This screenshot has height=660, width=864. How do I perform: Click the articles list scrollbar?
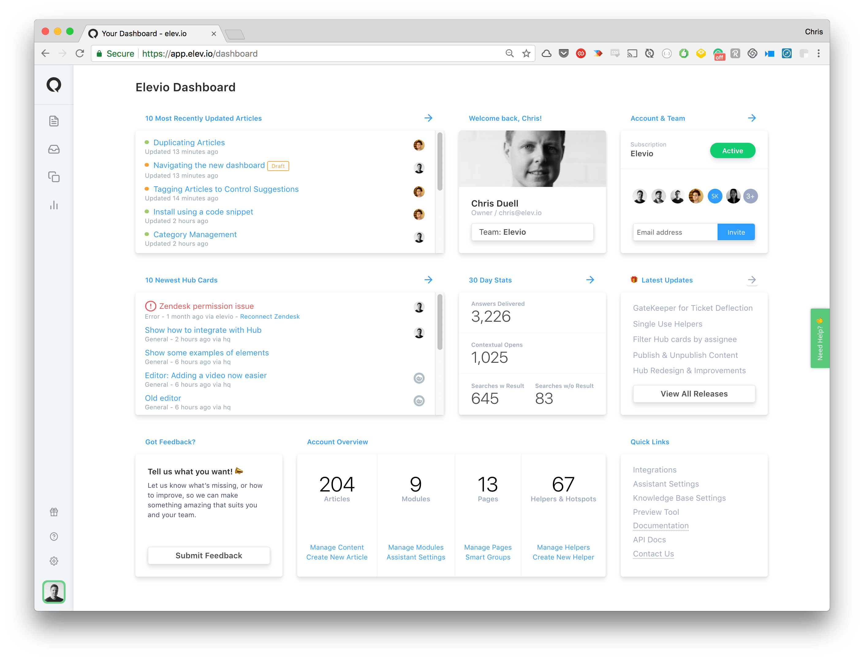[x=439, y=161]
